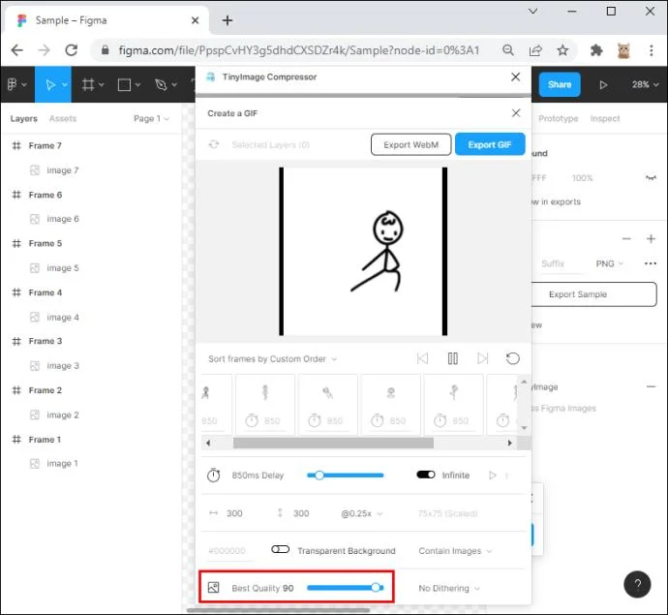Skip to the next frame in GIF preview
This screenshot has width=668, height=615.
[483, 358]
